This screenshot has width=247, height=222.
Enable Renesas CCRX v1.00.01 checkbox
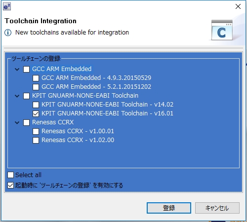click(x=36, y=131)
